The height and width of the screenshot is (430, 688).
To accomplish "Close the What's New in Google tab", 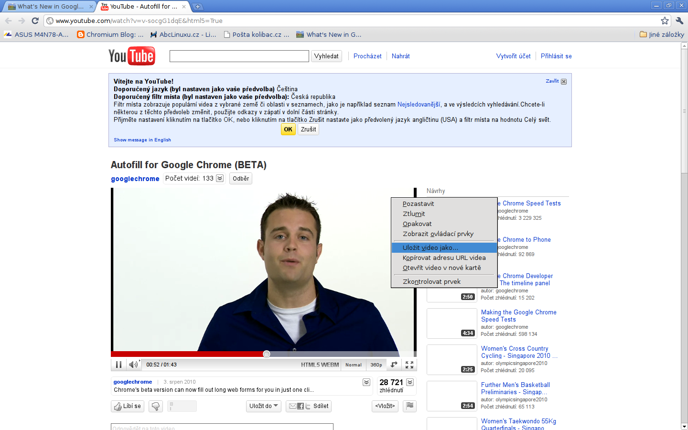I will (91, 7).
